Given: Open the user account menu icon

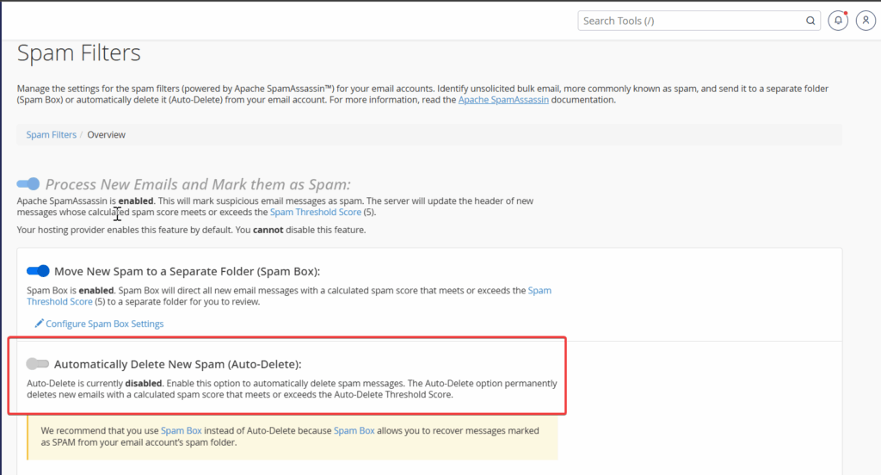Looking at the screenshot, I should pyautogui.click(x=865, y=21).
